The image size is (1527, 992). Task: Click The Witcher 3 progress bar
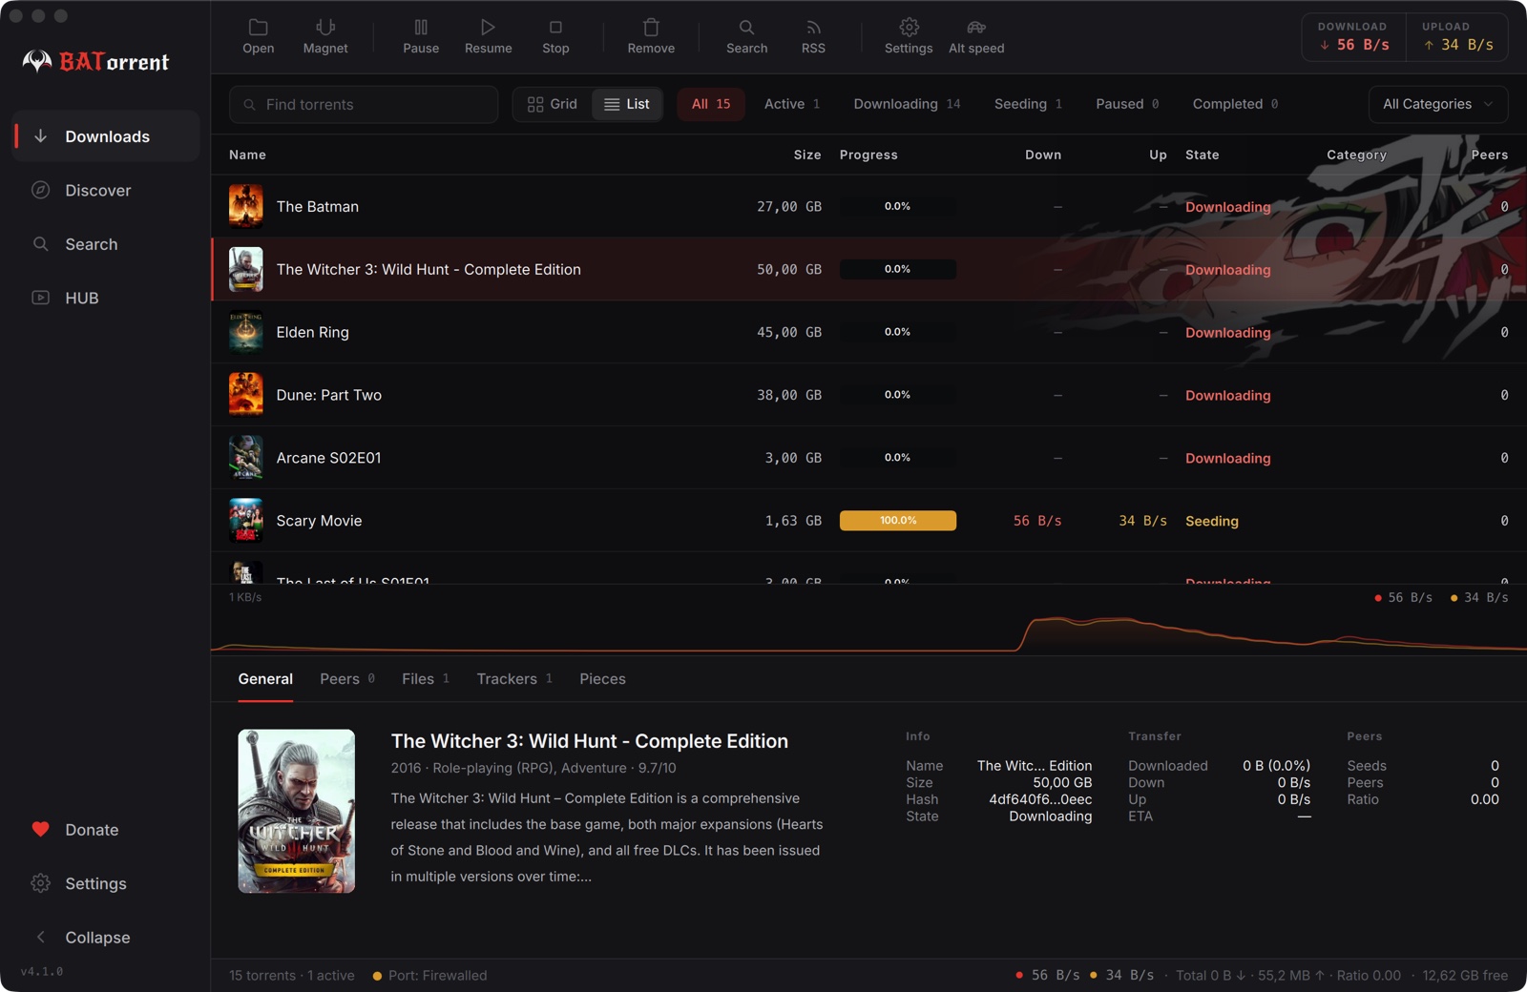click(898, 269)
